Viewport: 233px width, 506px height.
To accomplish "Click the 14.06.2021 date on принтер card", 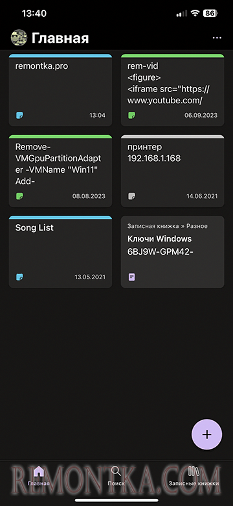I will click(202, 196).
